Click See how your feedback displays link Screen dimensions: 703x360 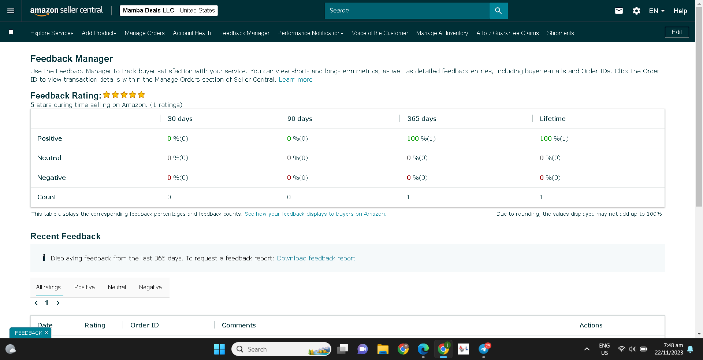point(315,214)
